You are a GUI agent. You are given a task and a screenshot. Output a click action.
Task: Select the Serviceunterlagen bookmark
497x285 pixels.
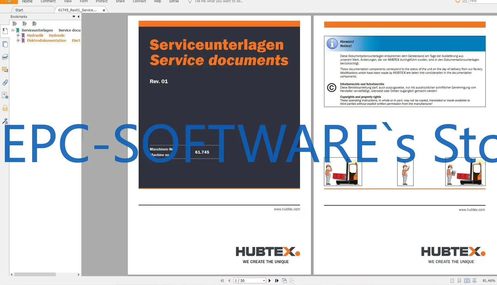[37, 30]
